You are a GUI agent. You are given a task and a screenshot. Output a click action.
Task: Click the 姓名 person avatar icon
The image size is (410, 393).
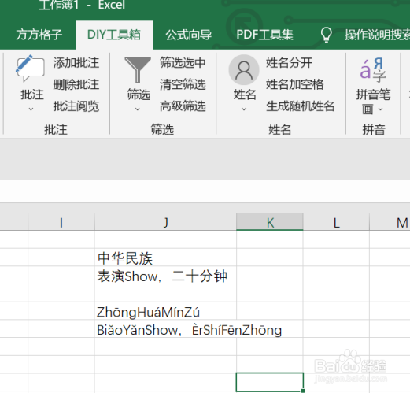coord(244,70)
